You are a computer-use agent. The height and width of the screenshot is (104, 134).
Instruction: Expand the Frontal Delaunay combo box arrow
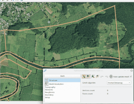(129, 83)
